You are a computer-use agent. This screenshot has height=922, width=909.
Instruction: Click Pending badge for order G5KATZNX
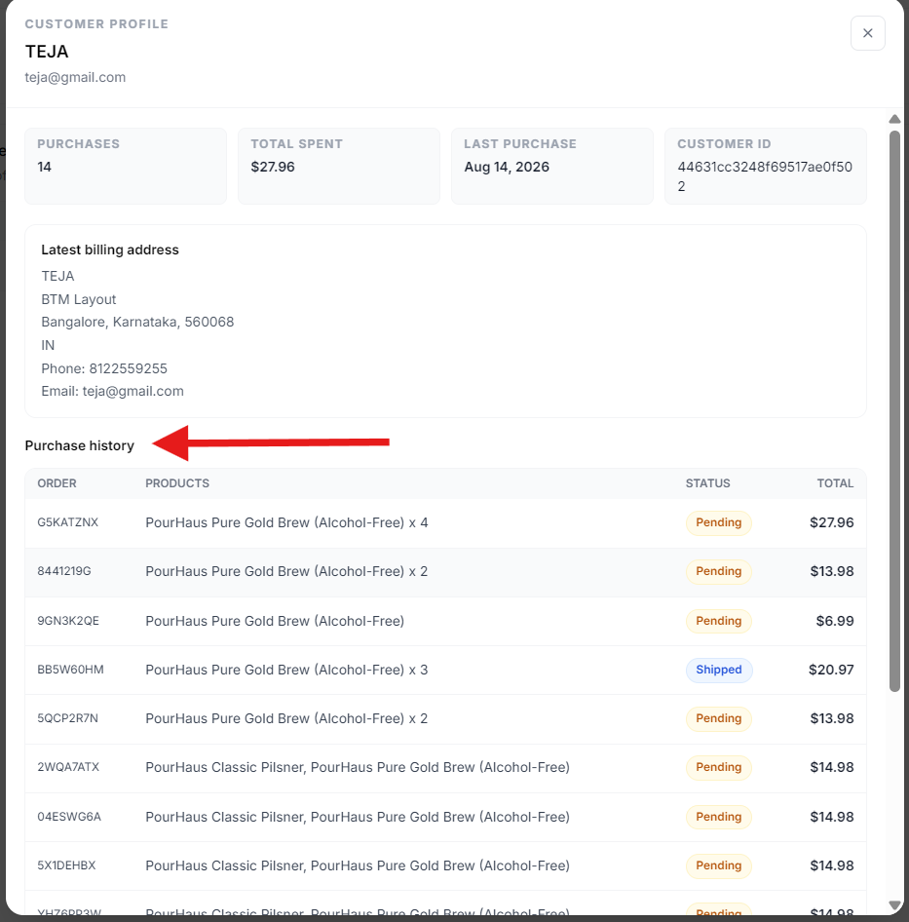[718, 522]
